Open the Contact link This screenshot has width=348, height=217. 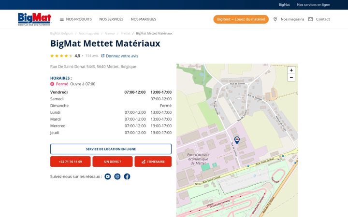[323, 19]
